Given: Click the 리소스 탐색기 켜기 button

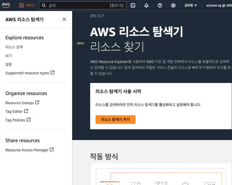Looking at the screenshot, I should (115, 119).
